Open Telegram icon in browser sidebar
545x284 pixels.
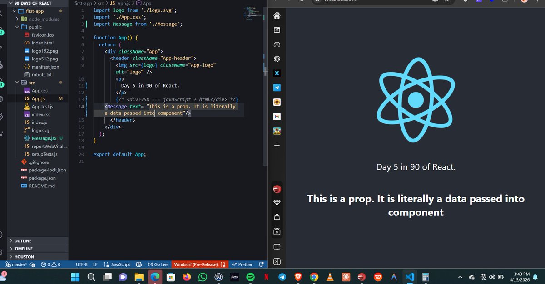point(277,88)
